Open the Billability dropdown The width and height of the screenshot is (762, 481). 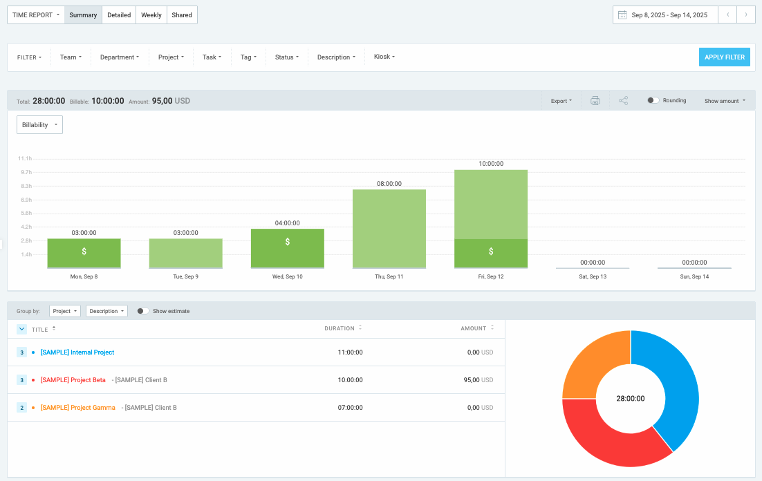(x=39, y=125)
